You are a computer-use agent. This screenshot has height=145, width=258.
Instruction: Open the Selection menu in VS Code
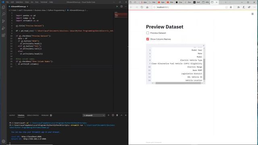pos(19,2)
